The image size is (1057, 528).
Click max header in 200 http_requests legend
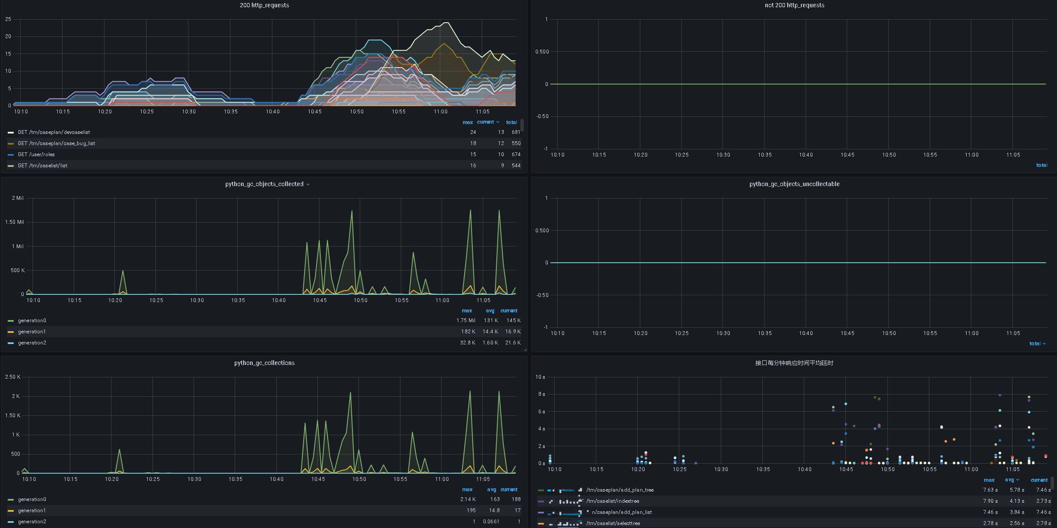point(467,122)
